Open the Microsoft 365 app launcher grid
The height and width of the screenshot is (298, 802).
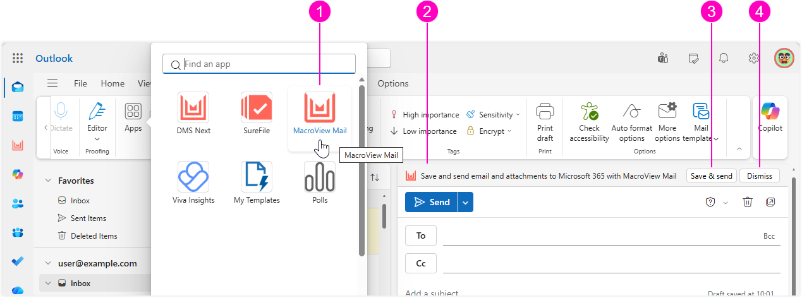18,58
